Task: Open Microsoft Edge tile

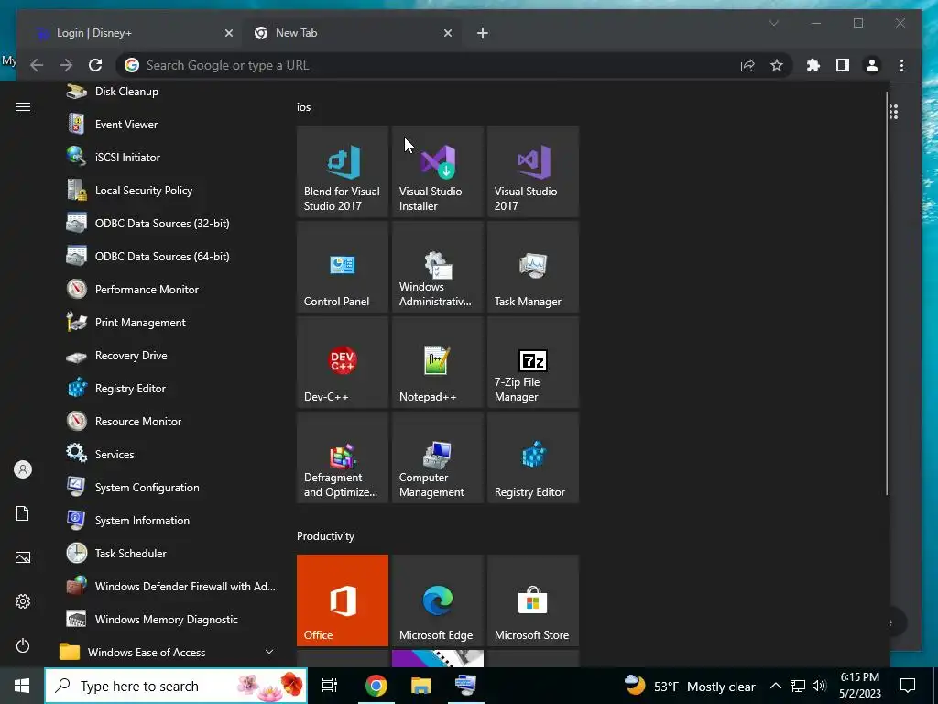Action: pyautogui.click(x=437, y=600)
